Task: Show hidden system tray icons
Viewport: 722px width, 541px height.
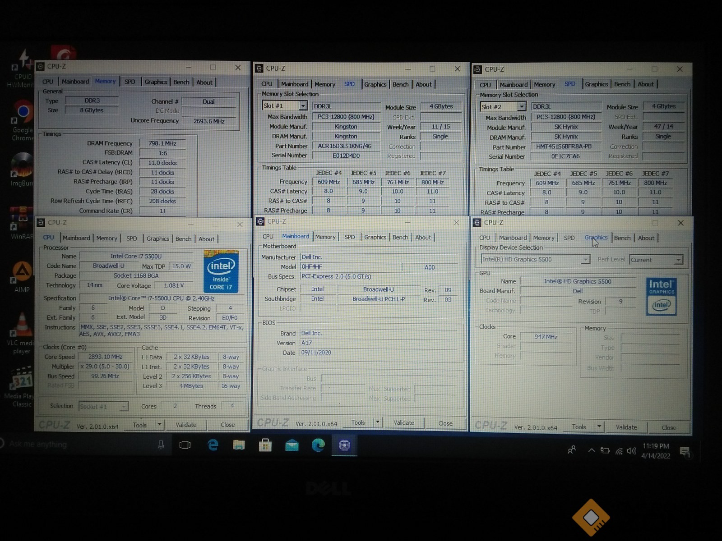Action: click(x=592, y=450)
